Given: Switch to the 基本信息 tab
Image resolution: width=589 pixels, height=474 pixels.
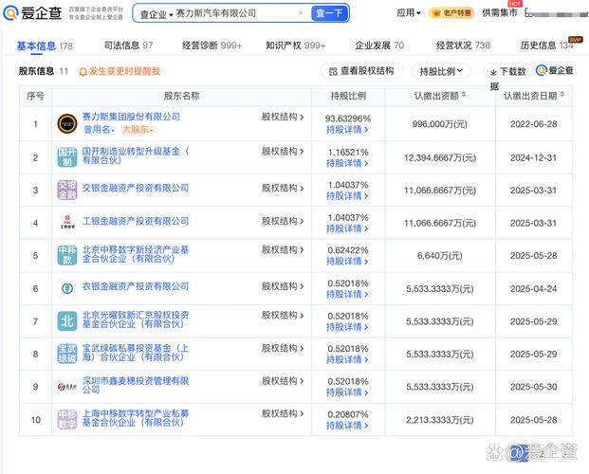Looking at the screenshot, I should click(x=45, y=46).
